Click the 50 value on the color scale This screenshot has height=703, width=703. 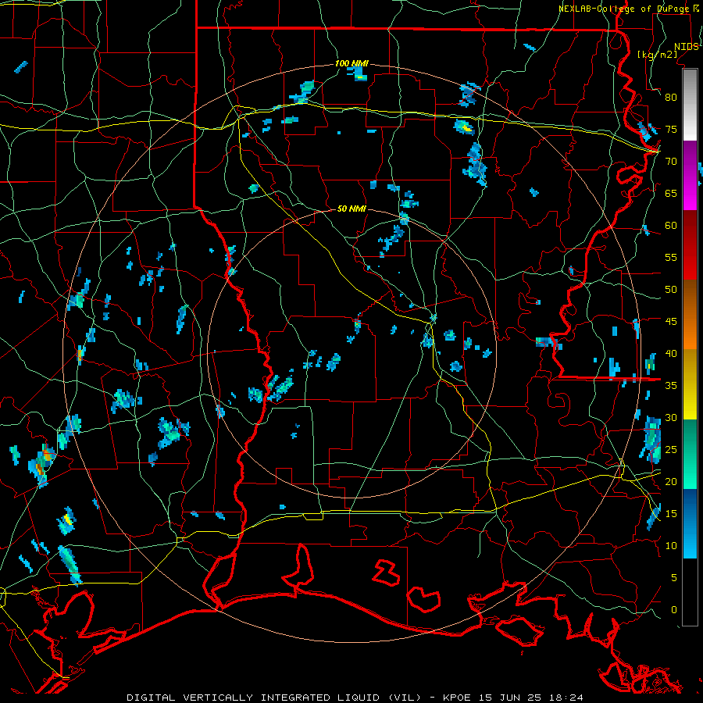(671, 290)
